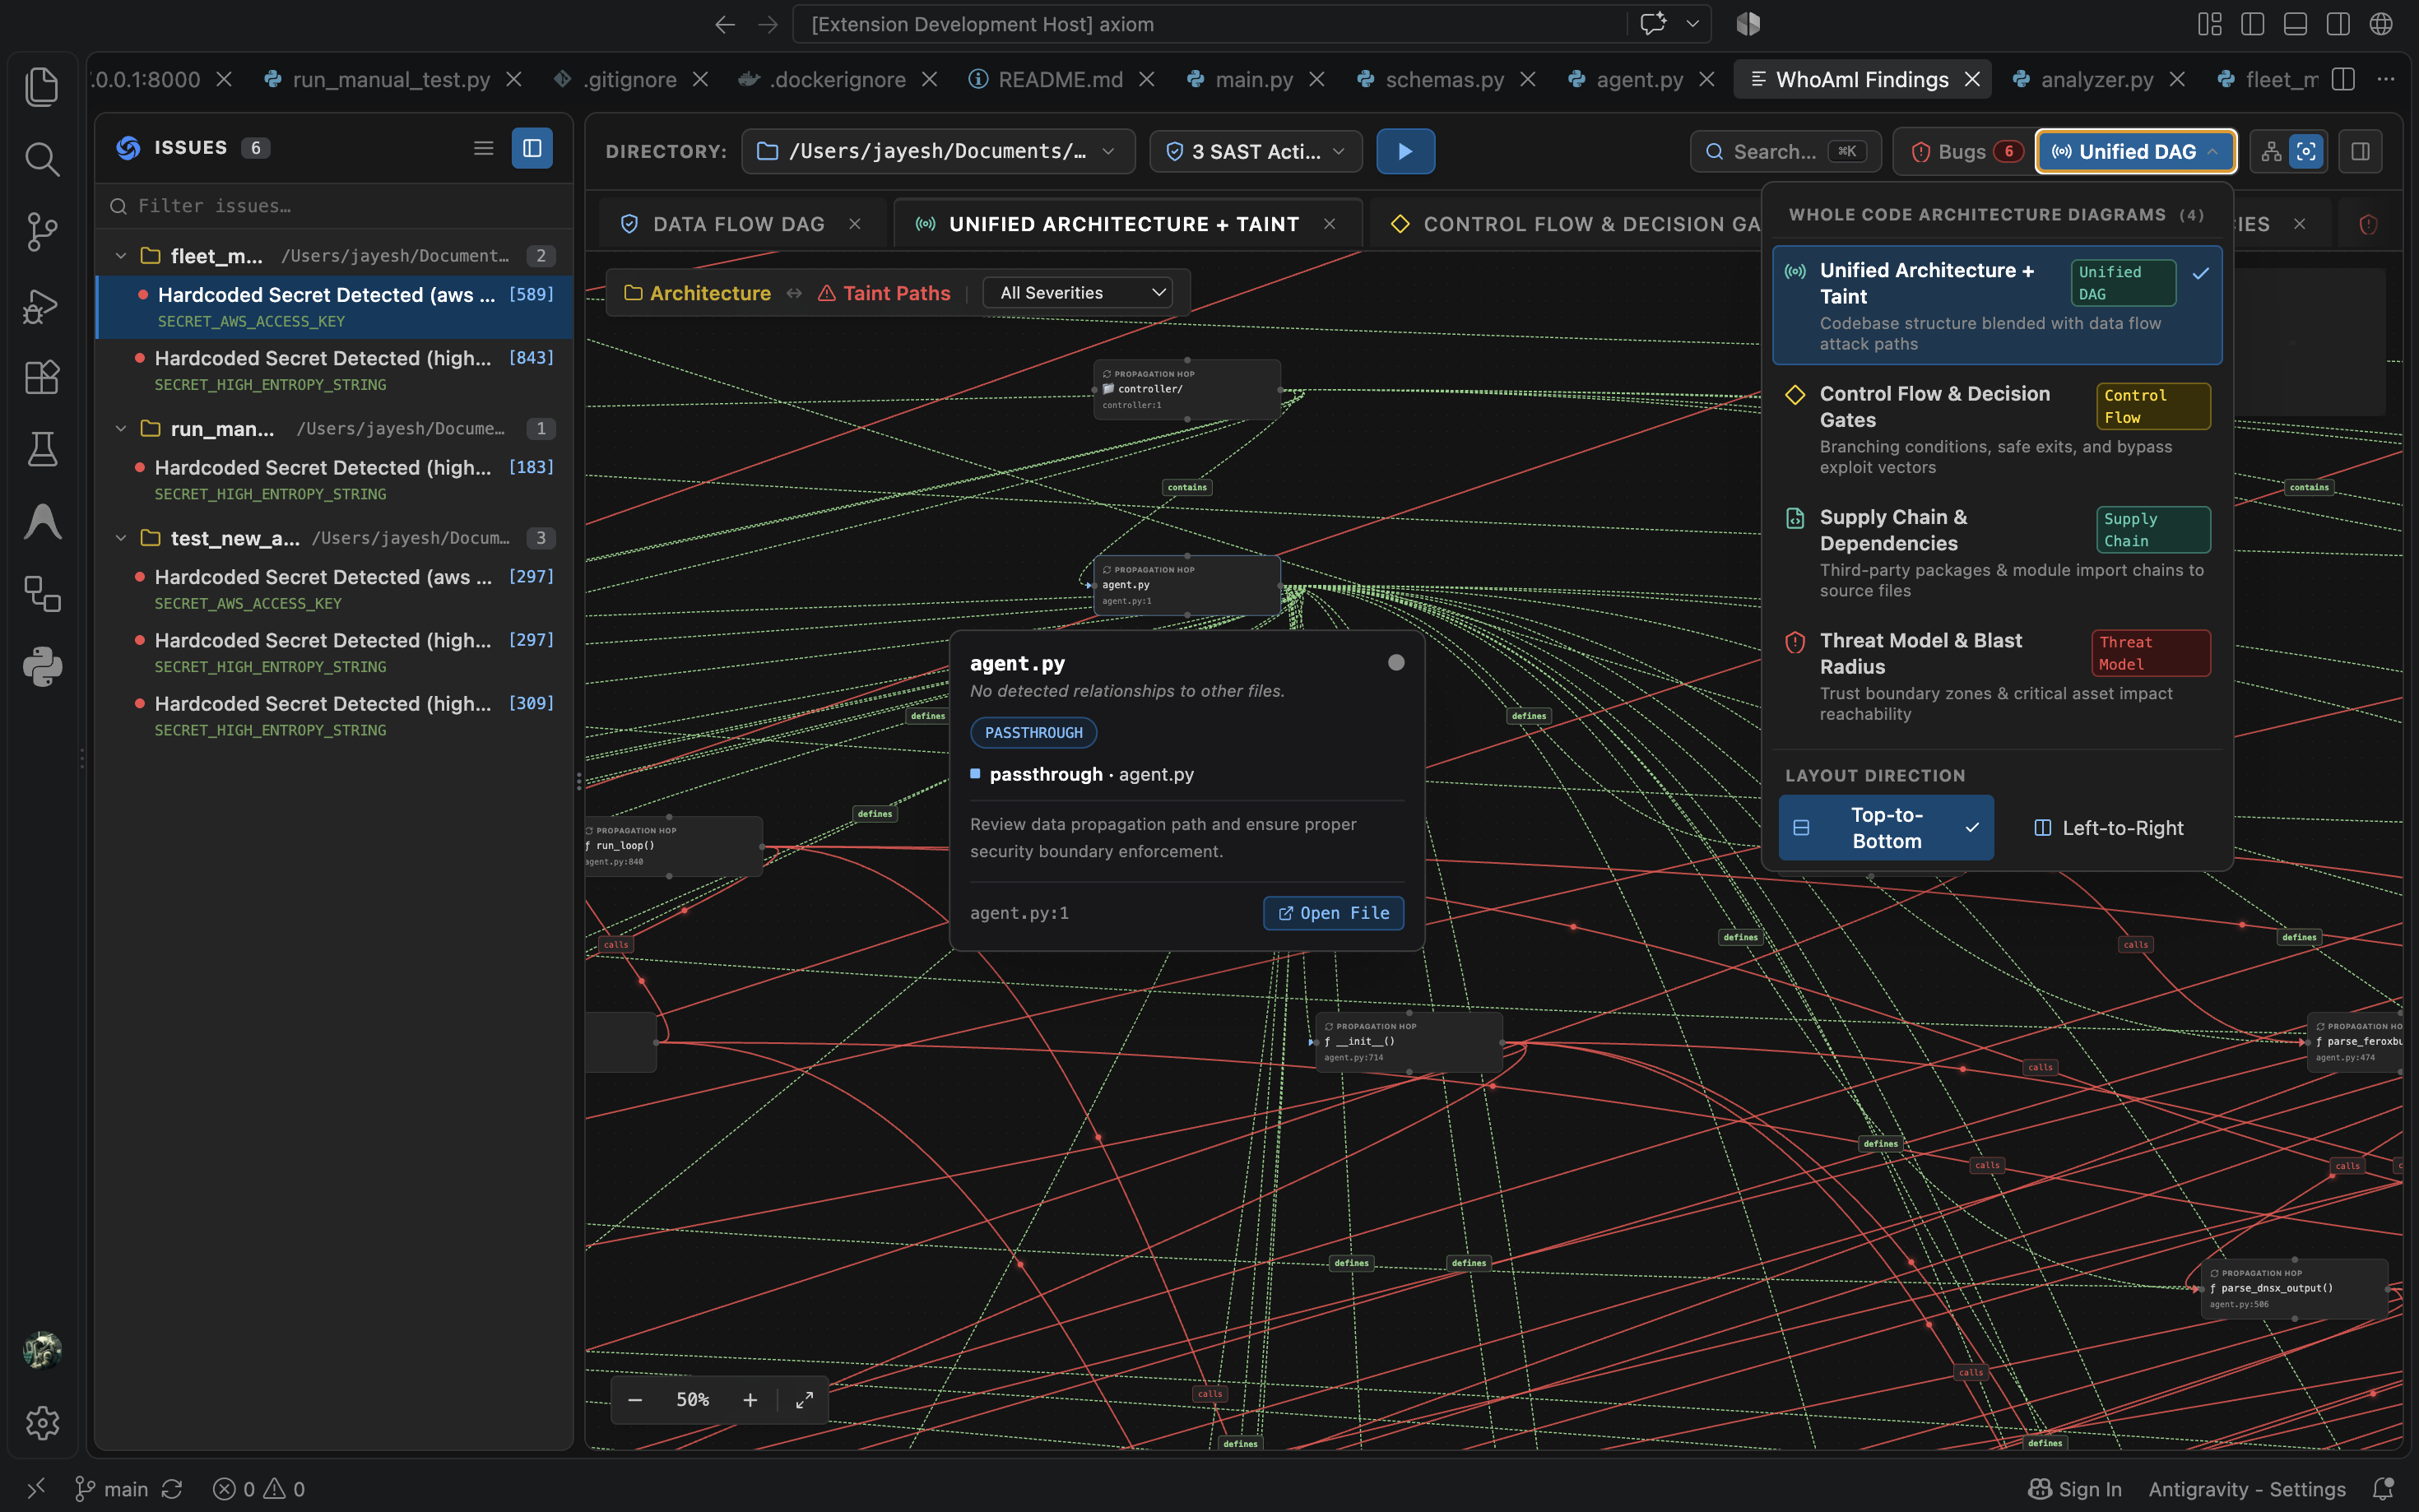This screenshot has width=2419, height=1512.
Task: Open the Testing flask icon
Action: click(42, 449)
